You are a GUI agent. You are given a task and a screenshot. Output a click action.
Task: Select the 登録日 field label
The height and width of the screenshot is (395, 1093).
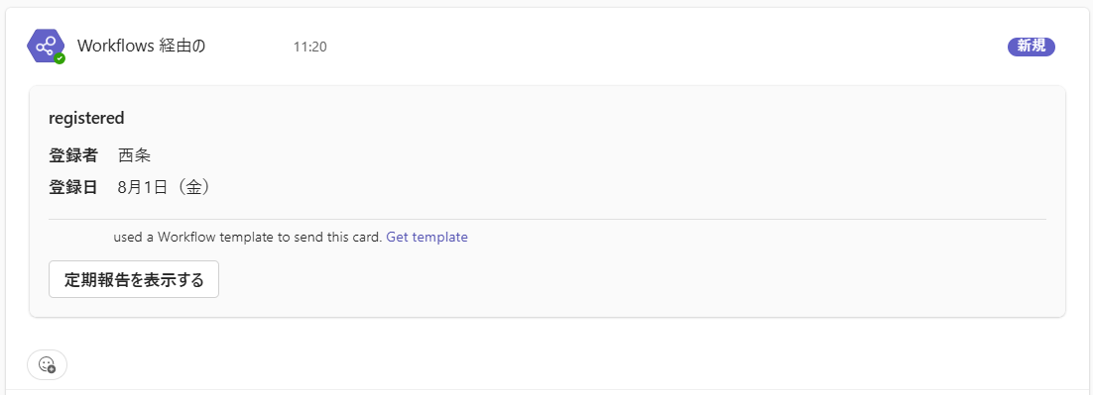coord(73,188)
